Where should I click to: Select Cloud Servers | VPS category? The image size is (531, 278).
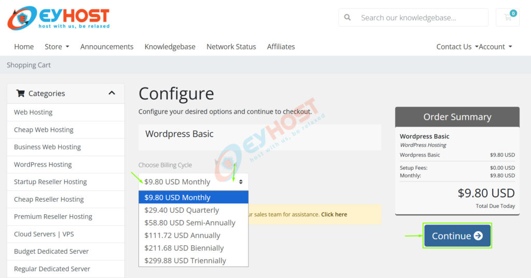coord(66,234)
